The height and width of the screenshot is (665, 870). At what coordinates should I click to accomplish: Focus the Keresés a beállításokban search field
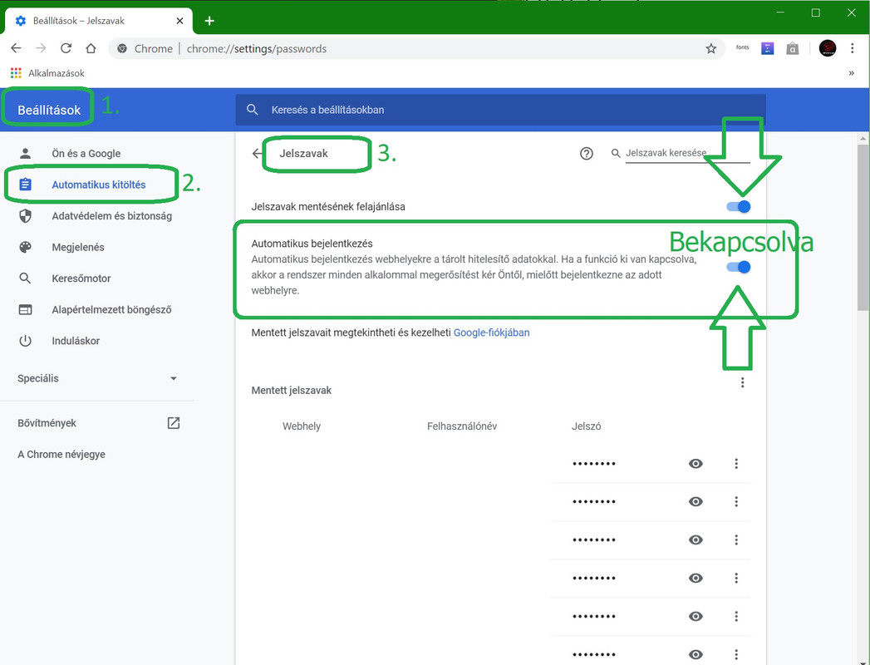pyautogui.click(x=500, y=110)
